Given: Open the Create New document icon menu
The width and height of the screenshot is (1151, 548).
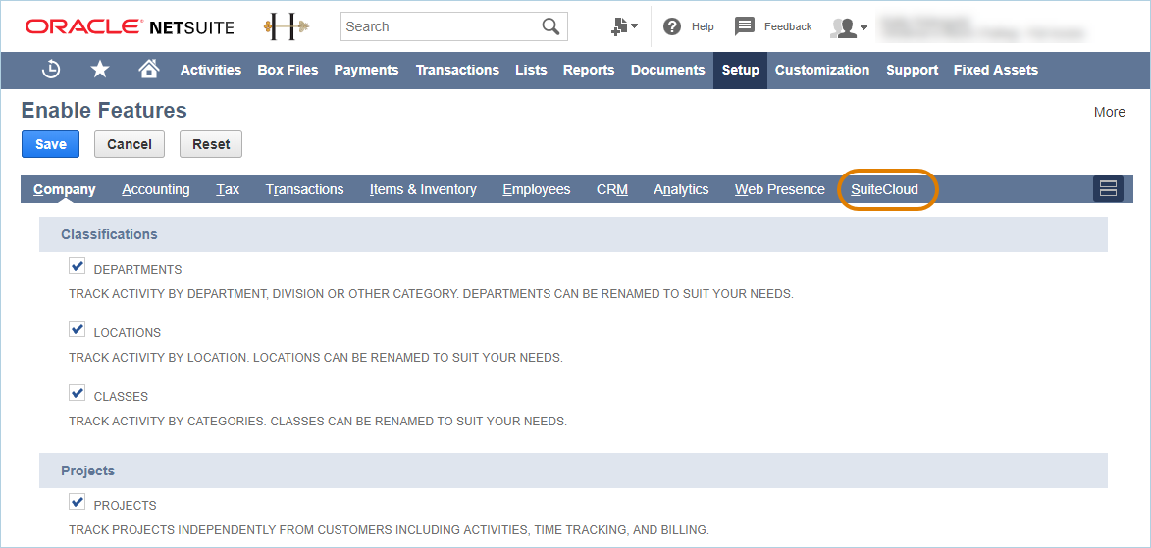Looking at the screenshot, I should click(624, 26).
